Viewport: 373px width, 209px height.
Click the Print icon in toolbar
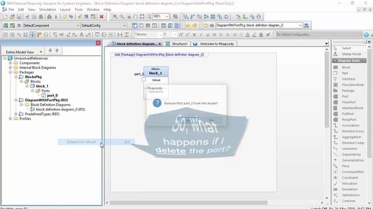[x=49, y=17]
